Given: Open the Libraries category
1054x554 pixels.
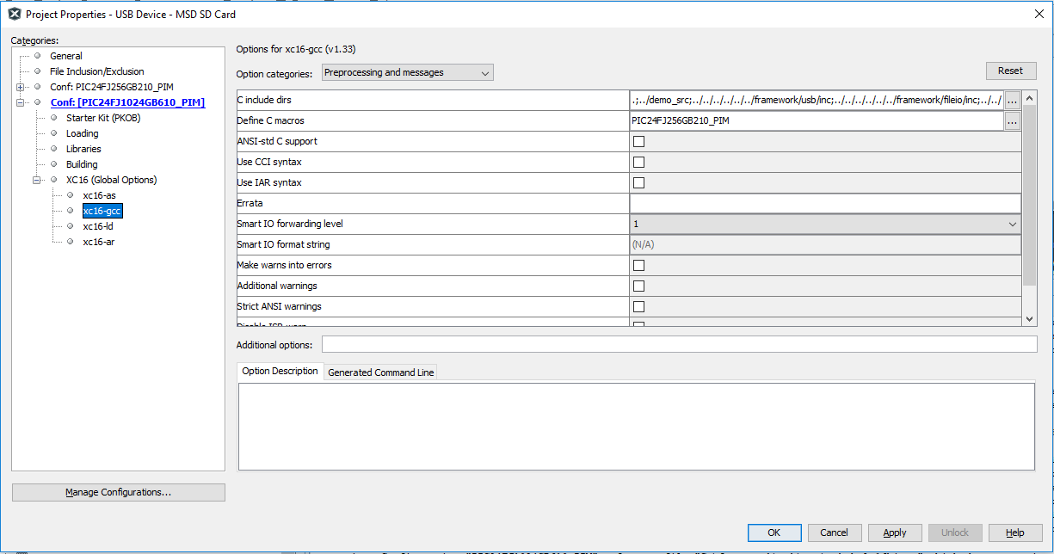Looking at the screenshot, I should (x=83, y=149).
